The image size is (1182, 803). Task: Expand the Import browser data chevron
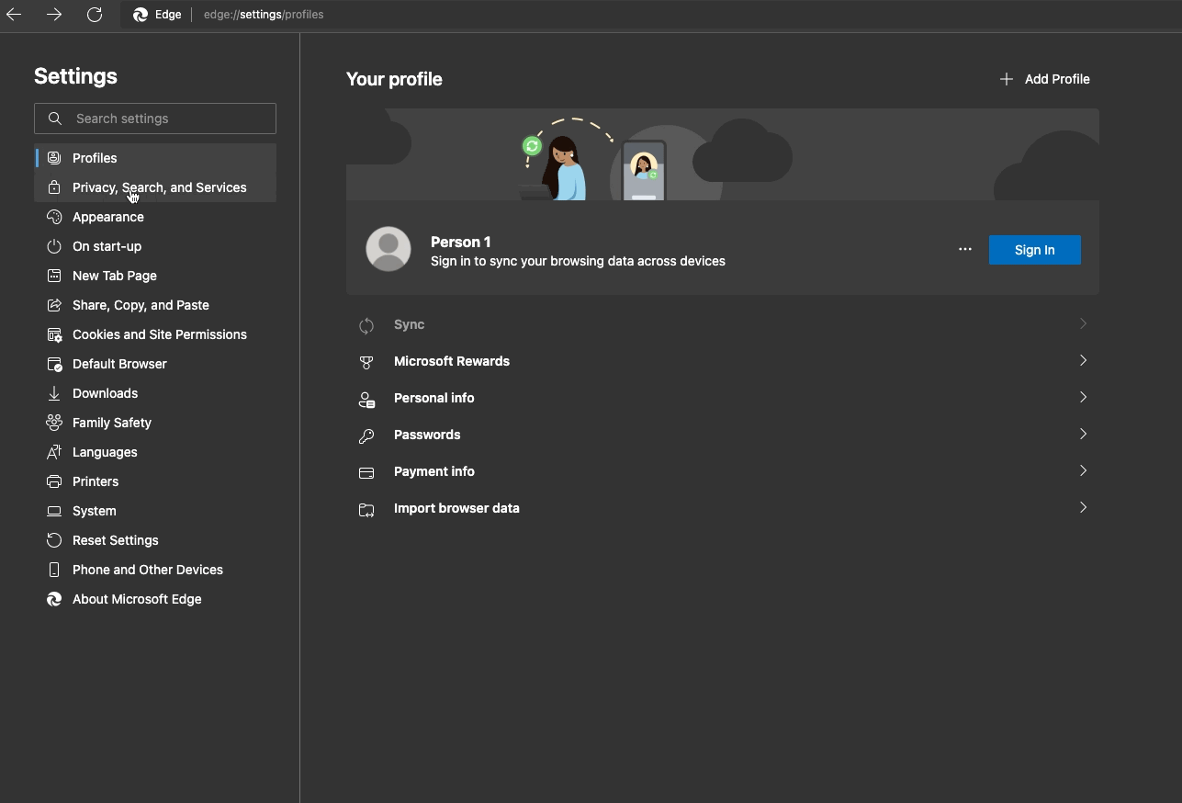click(1083, 507)
